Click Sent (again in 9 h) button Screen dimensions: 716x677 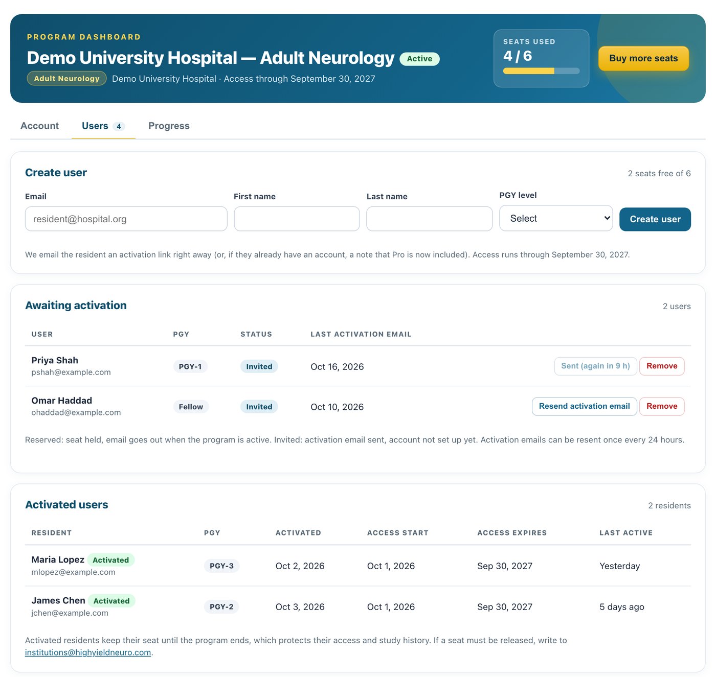click(595, 366)
